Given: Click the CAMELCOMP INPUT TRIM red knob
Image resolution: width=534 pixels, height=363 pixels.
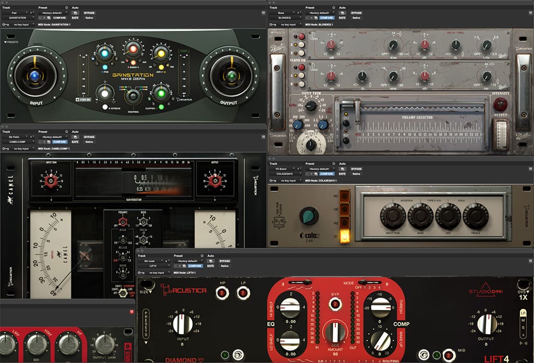Looking at the screenshot, I should click(x=51, y=180).
